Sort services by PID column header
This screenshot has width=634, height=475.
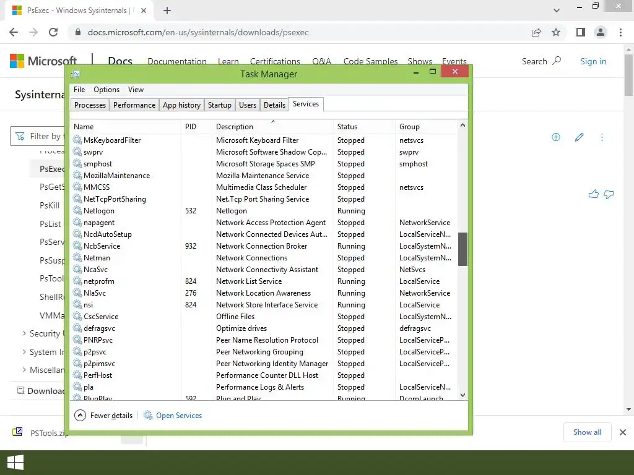click(x=196, y=126)
